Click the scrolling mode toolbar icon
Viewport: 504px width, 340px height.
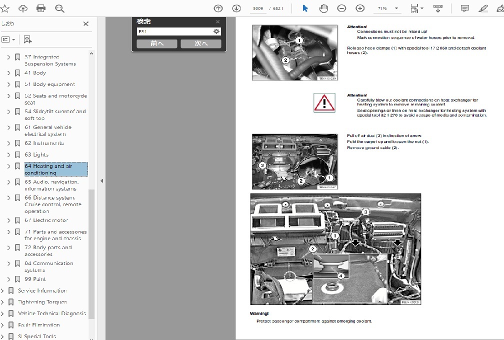tap(437, 8)
